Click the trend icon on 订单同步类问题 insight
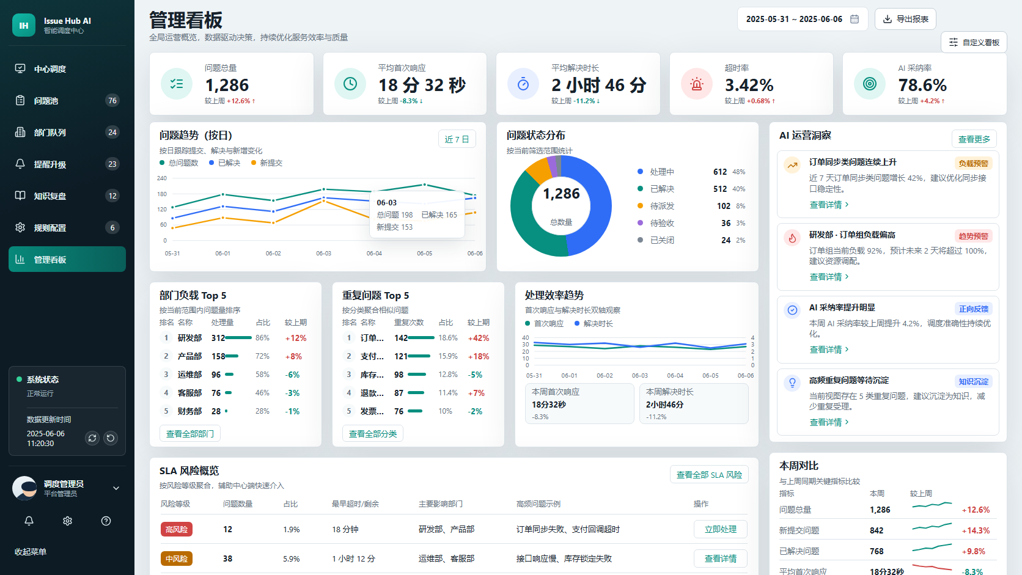 (x=792, y=165)
